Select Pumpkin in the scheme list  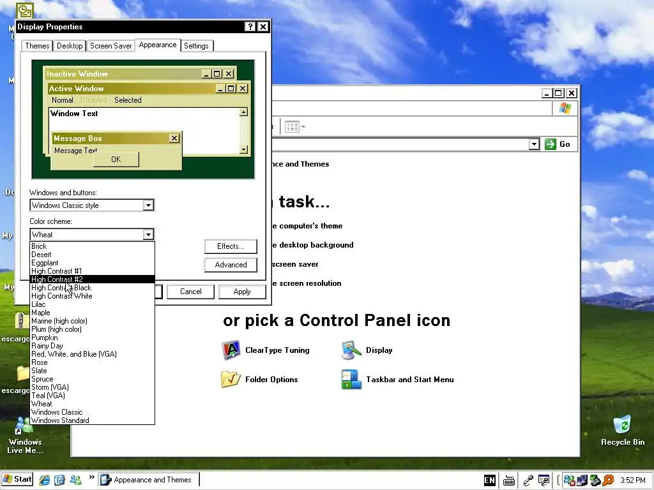tap(92, 338)
